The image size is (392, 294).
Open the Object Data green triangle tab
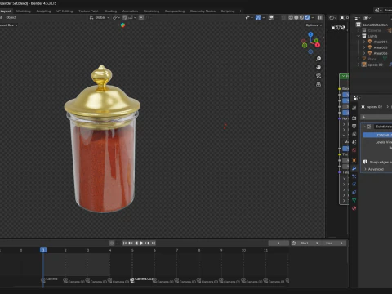coord(354,200)
